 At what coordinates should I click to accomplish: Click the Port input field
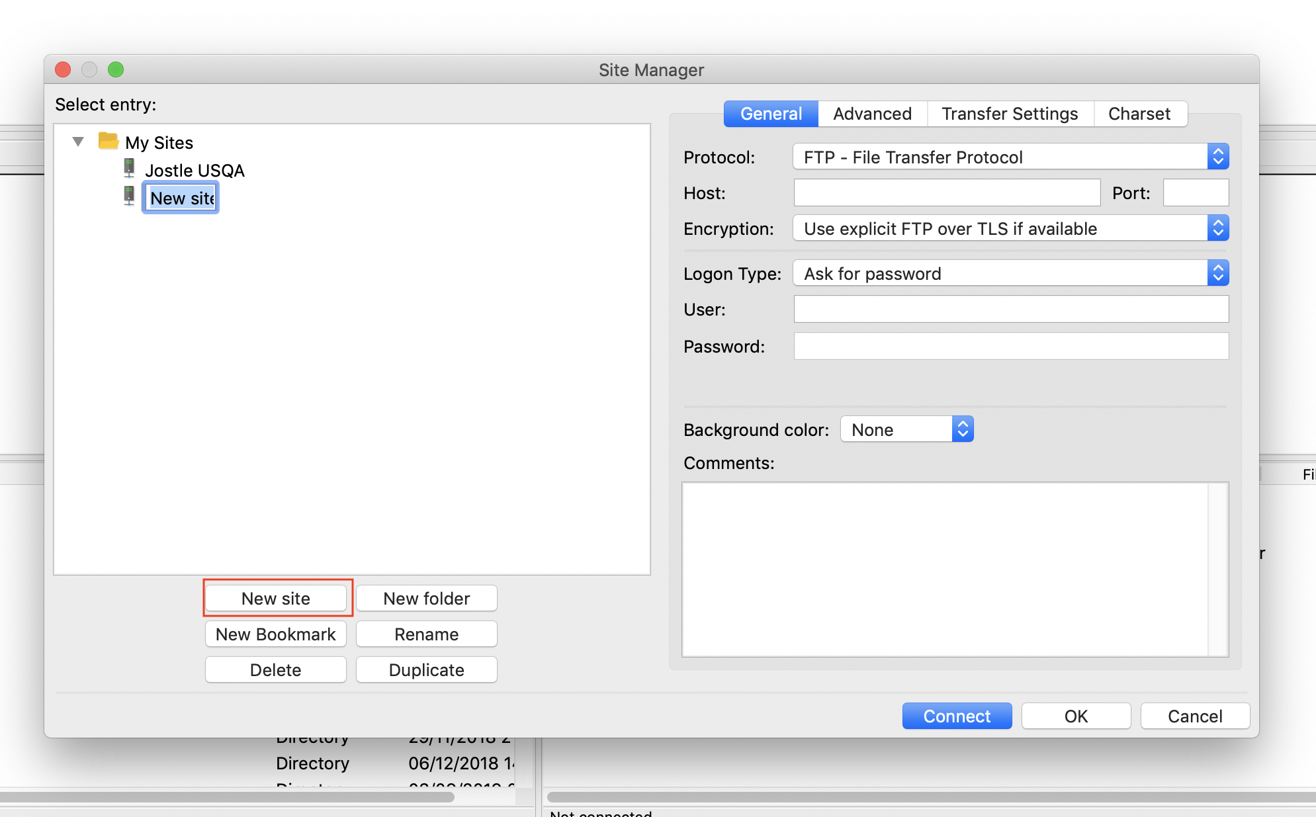1196,193
